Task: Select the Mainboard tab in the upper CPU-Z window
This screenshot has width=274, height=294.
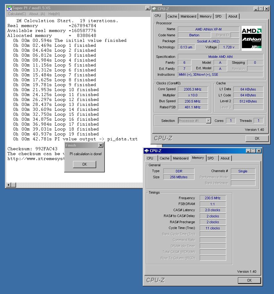Action: (x=188, y=16)
